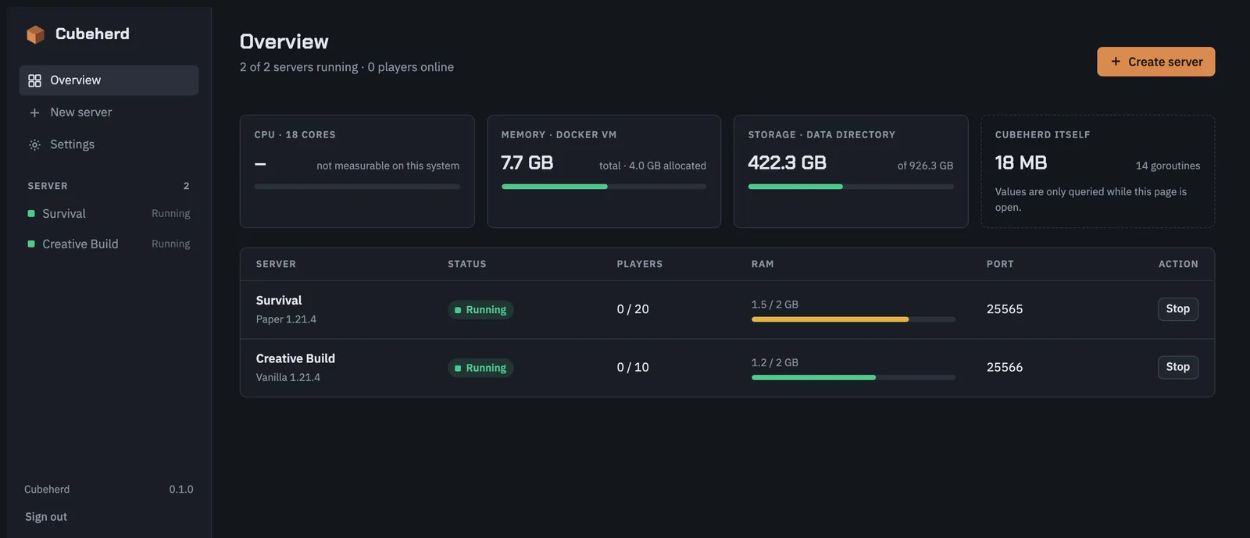Click the 'not measurable on this system' text

[x=387, y=166]
